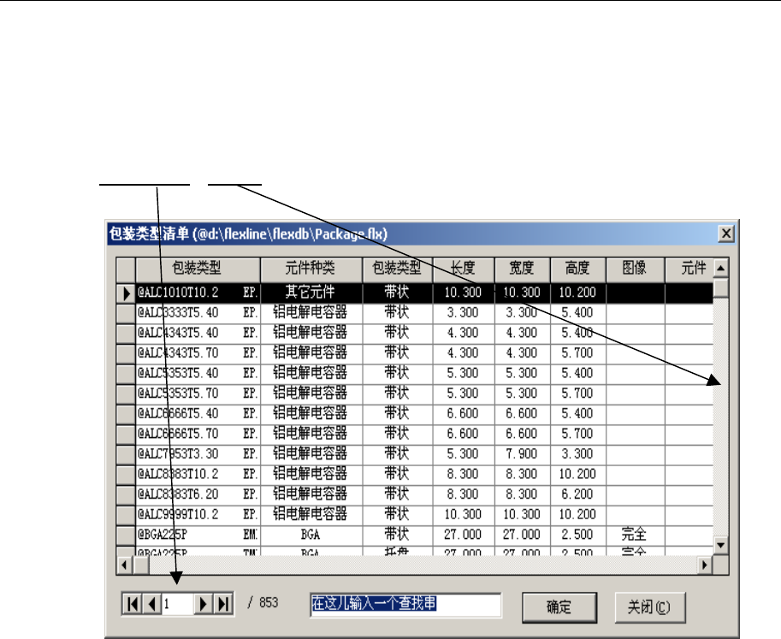
Task: Click the record number field showing 1
Action: pos(177,604)
